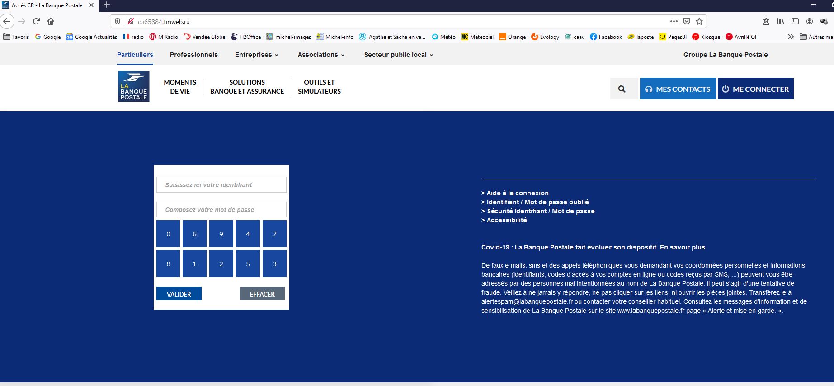The height and width of the screenshot is (386, 834).
Task: Open Agathe et Sacha bookmark
Action: tap(392, 37)
